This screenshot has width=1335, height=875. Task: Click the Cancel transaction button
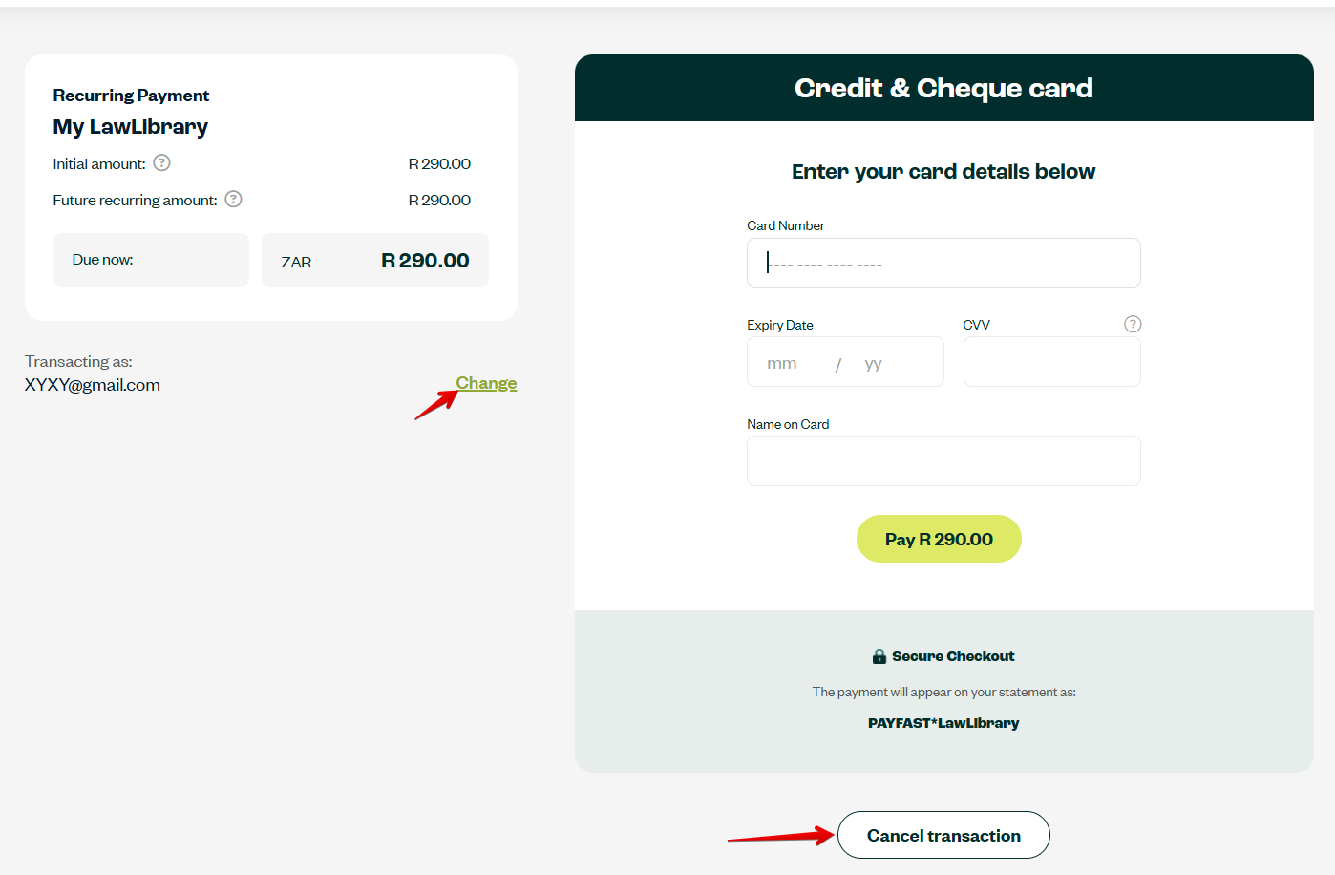[x=943, y=836]
